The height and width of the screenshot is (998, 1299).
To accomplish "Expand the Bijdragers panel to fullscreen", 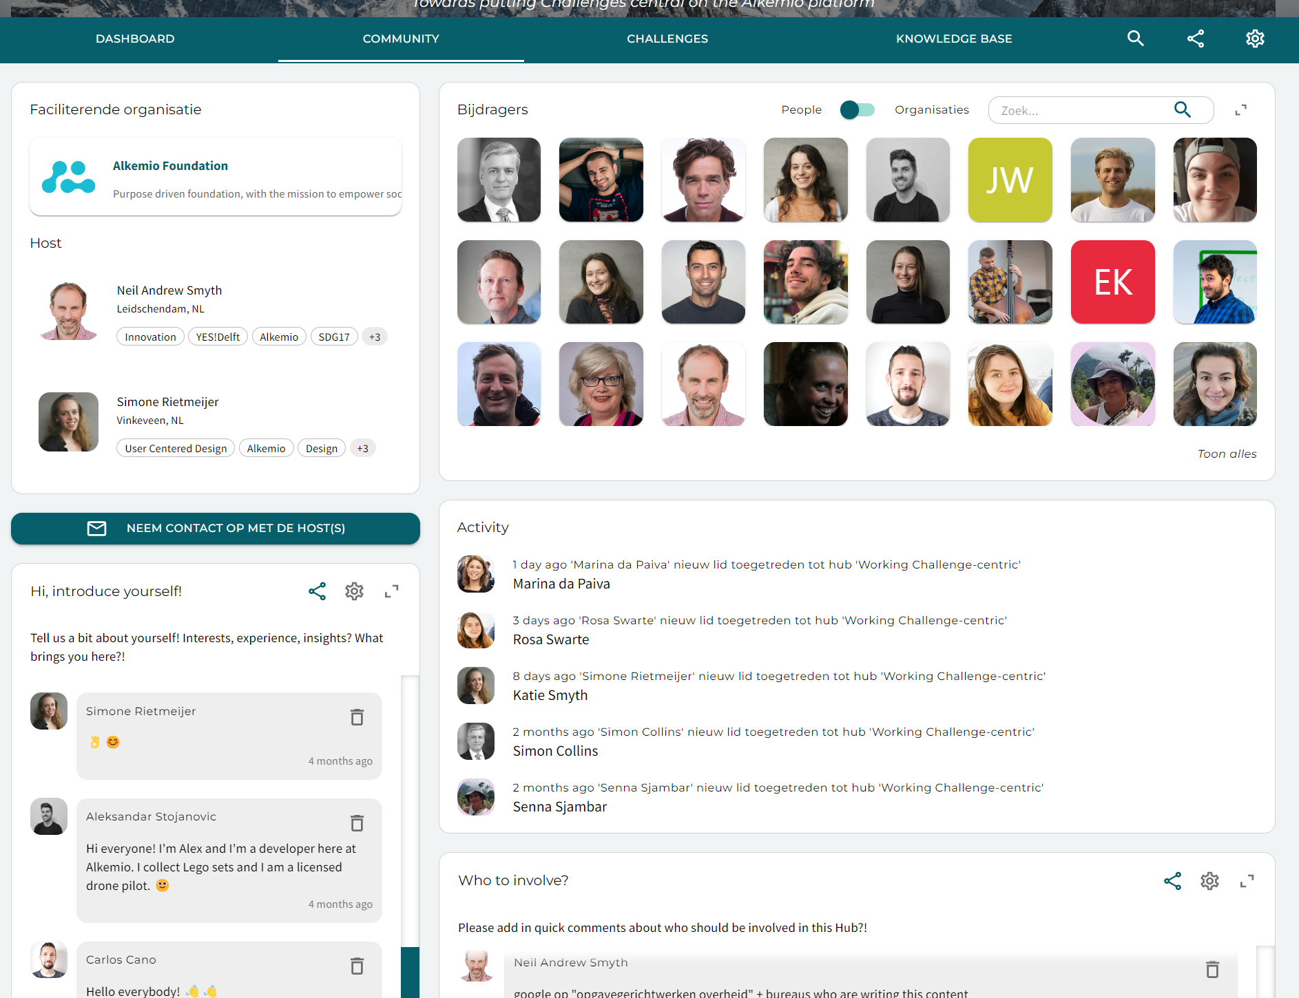I will point(1240,110).
